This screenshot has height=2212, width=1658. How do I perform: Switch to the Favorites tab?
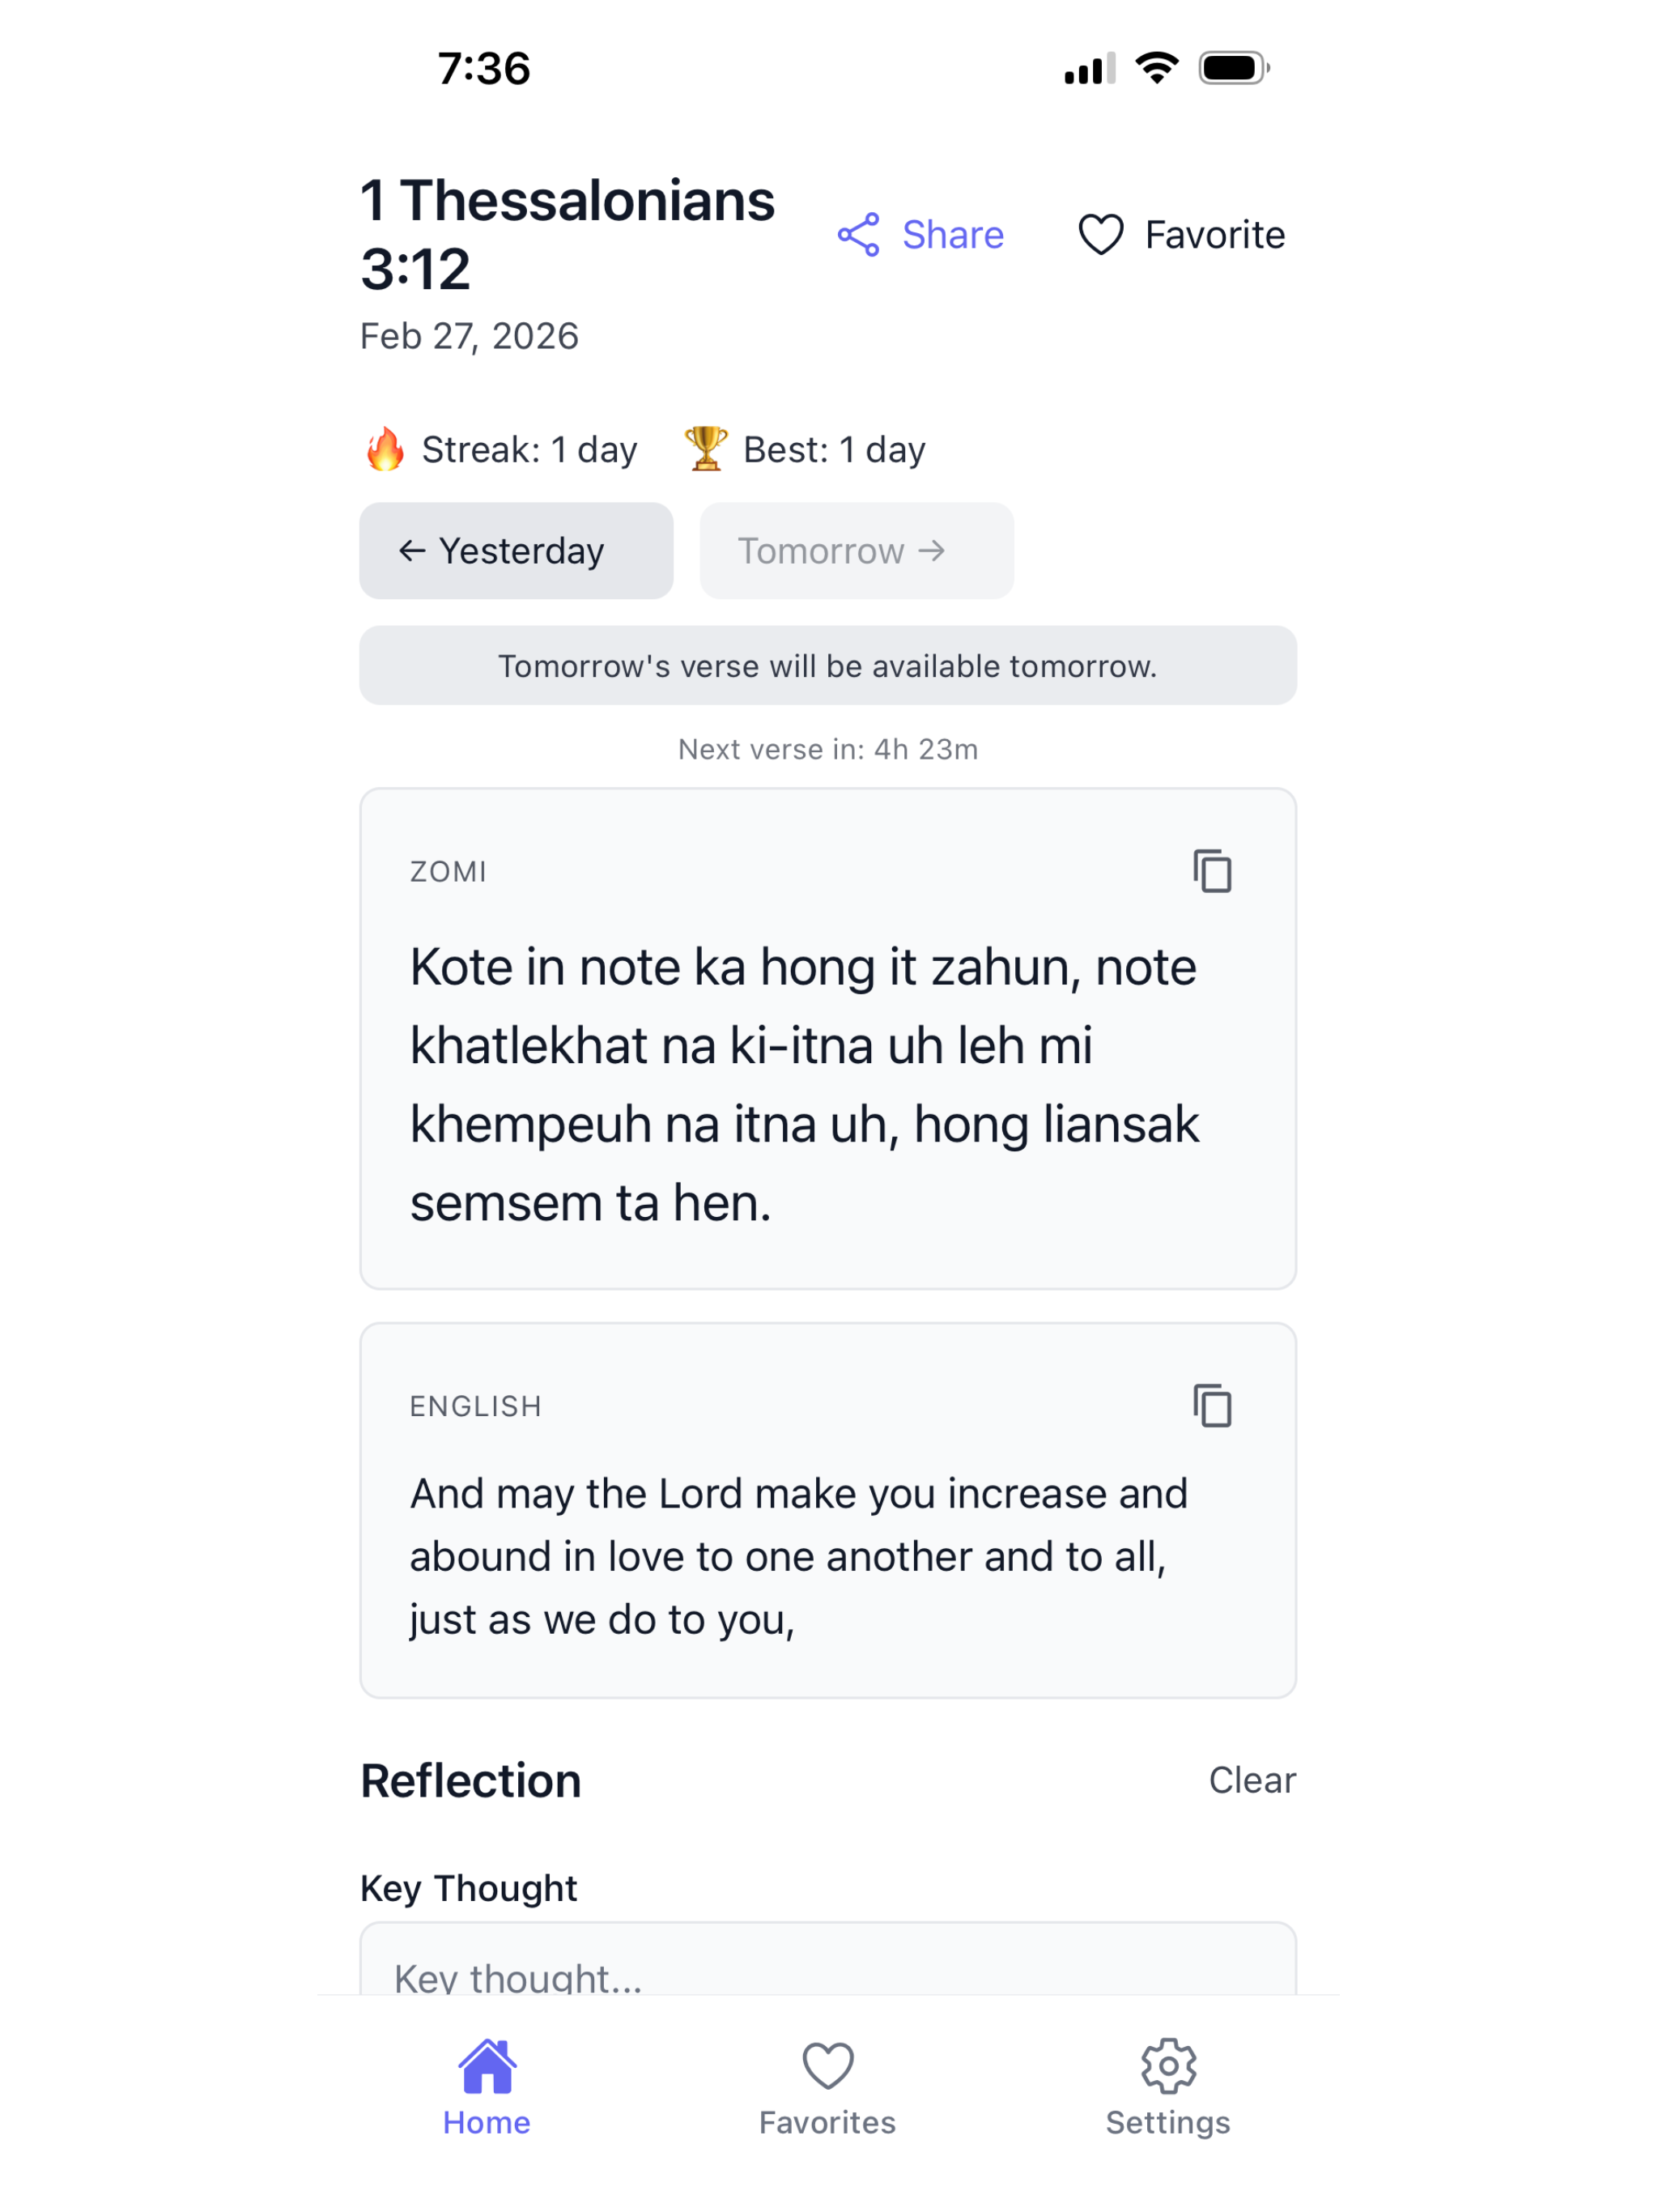(828, 2089)
